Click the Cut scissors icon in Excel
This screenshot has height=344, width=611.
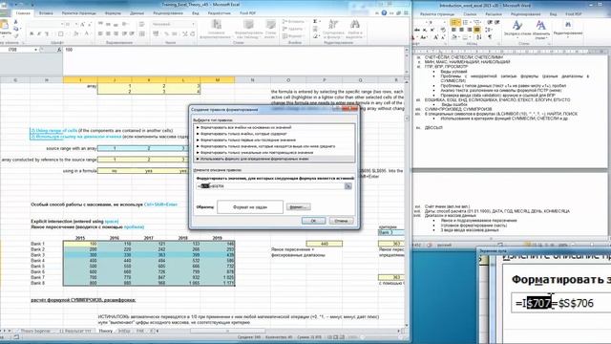[x=15, y=23]
